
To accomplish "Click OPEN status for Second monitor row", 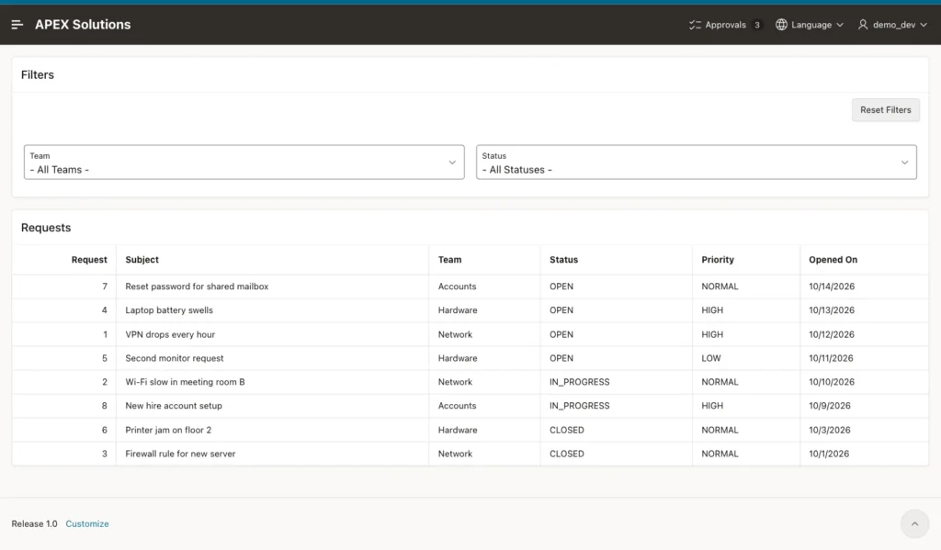I will tap(561, 358).
